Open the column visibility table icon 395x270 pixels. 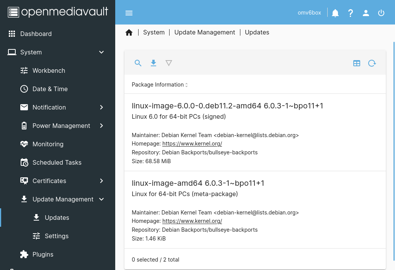pyautogui.click(x=357, y=63)
